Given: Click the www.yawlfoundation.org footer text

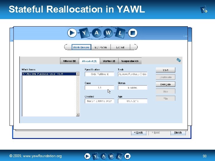Looking at the screenshot, I should [x=42, y=156].
